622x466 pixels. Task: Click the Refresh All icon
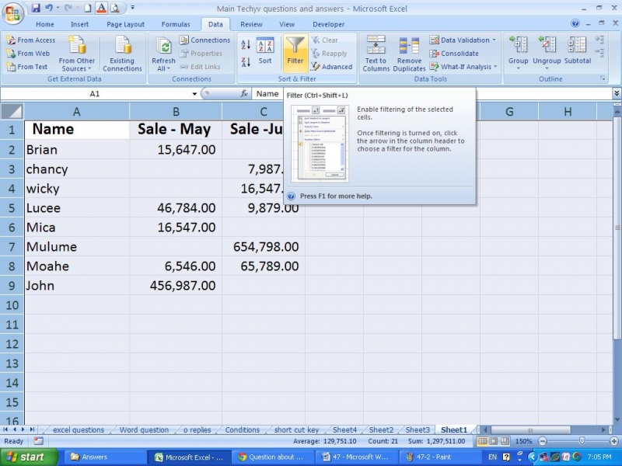coord(163,47)
